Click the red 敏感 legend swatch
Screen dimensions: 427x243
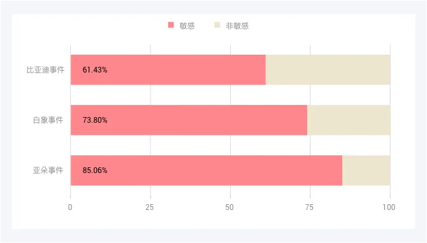[x=171, y=25]
